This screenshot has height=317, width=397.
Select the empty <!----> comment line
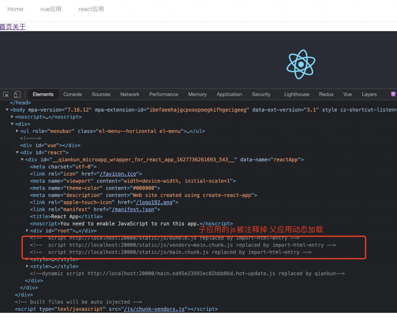(x=30, y=138)
